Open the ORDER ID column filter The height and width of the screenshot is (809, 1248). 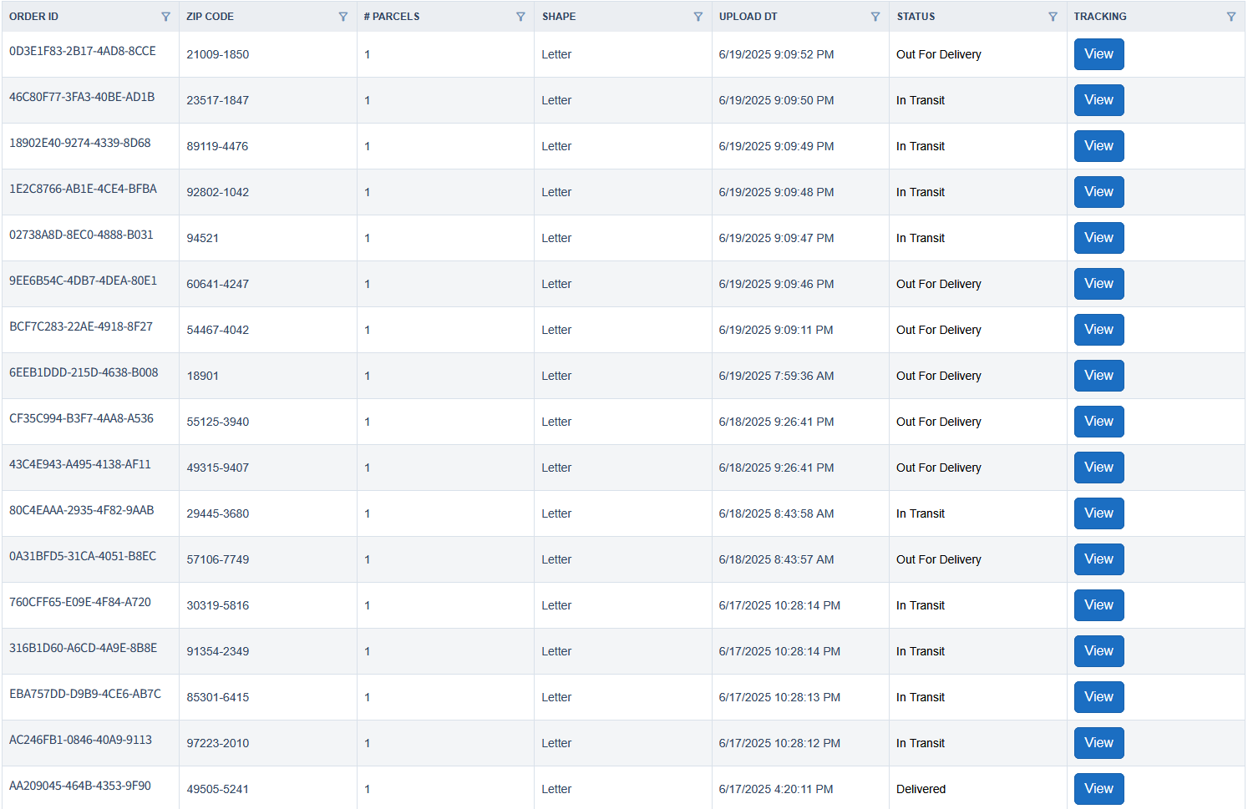[165, 17]
